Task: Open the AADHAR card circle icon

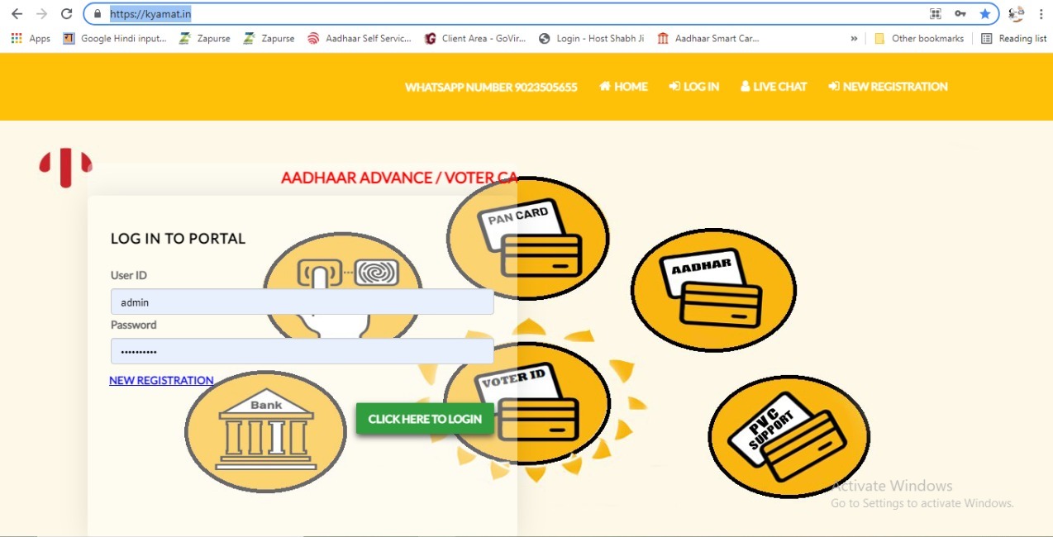Action: (713, 289)
